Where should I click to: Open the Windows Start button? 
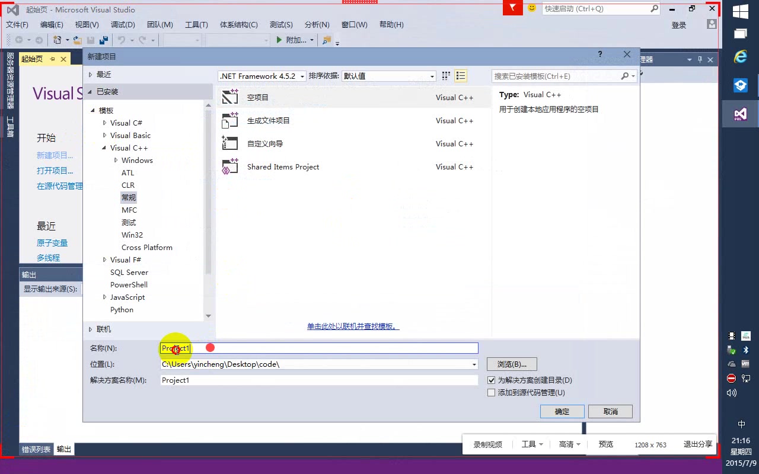pyautogui.click(x=740, y=12)
